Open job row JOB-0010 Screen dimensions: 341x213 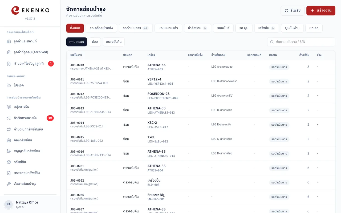coord(201,67)
